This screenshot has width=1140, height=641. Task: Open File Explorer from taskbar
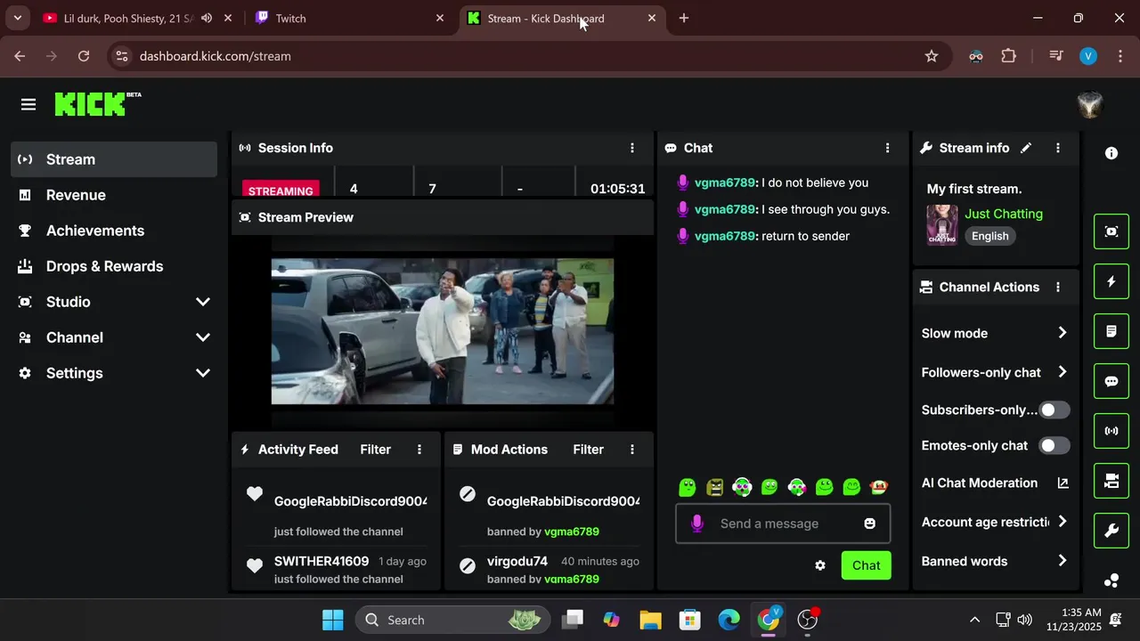[x=650, y=620]
